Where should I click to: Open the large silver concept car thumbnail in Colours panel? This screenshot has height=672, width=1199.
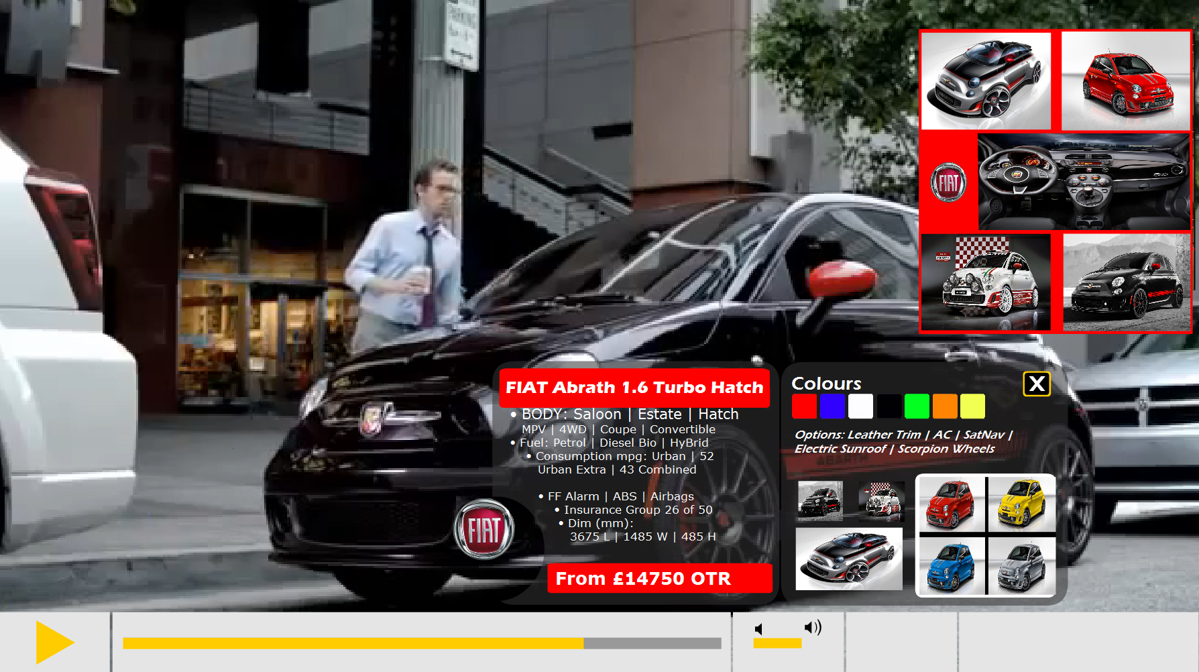[849, 559]
